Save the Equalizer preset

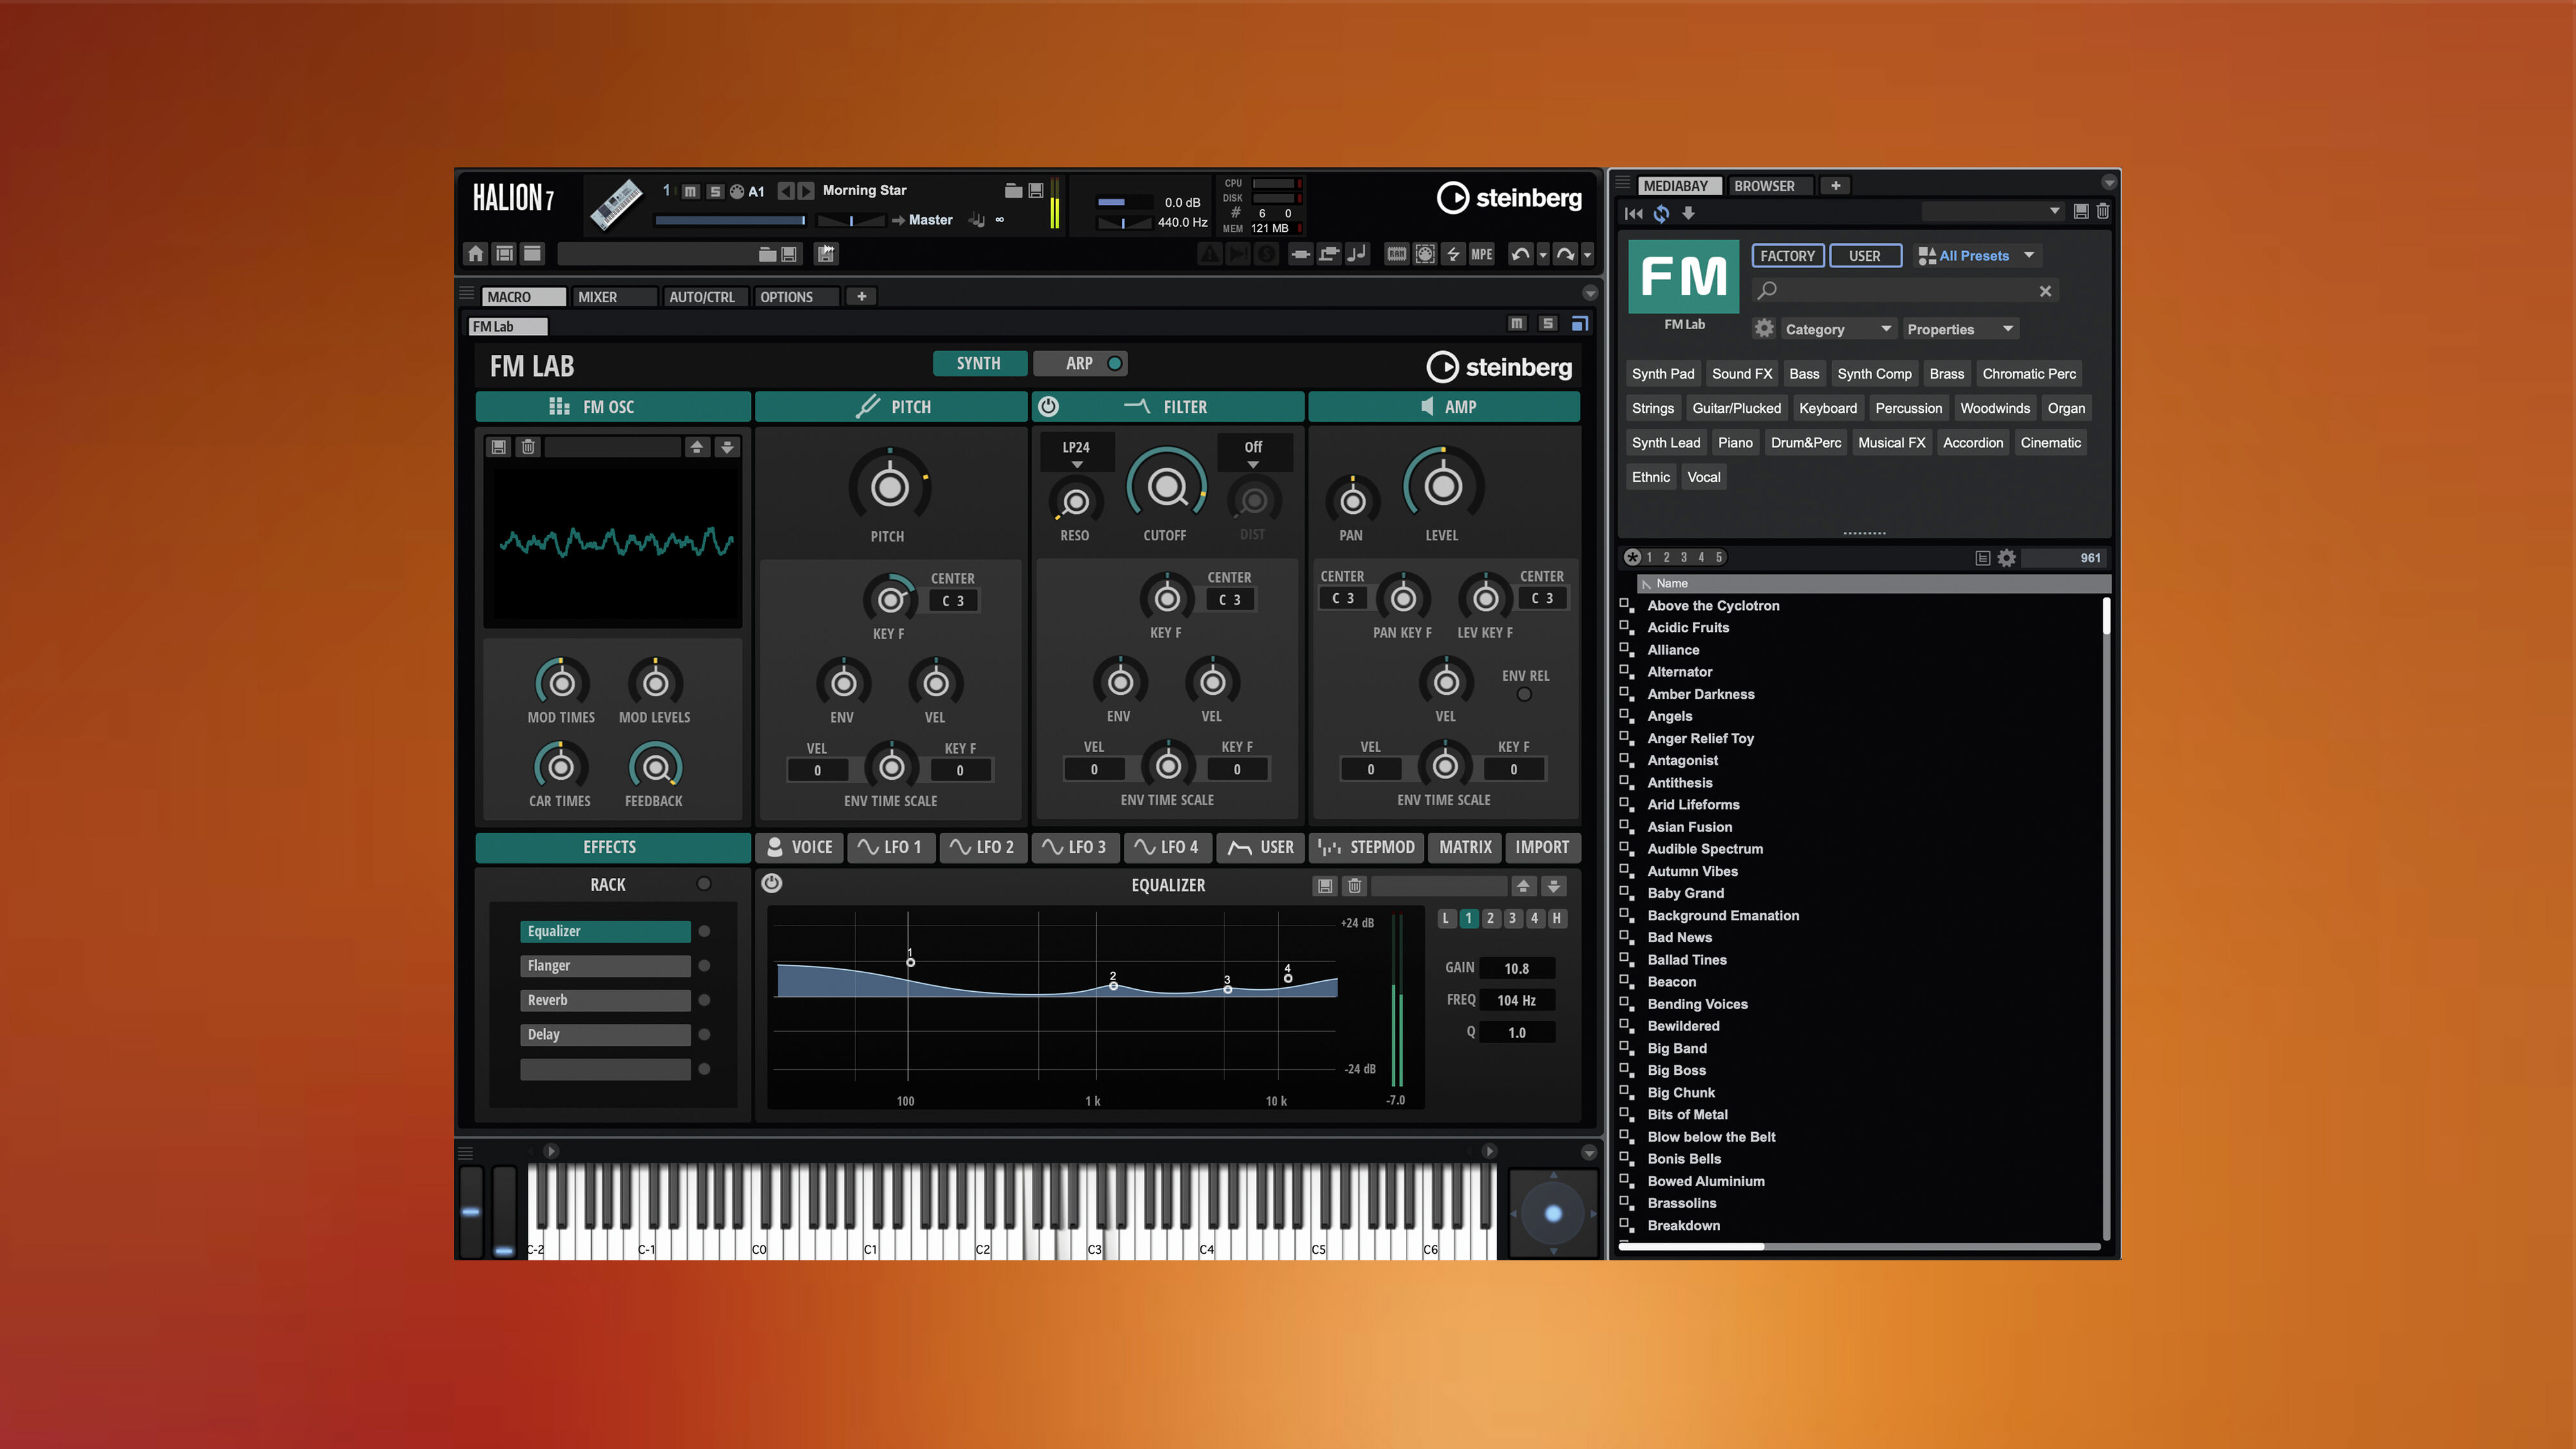click(x=1324, y=886)
